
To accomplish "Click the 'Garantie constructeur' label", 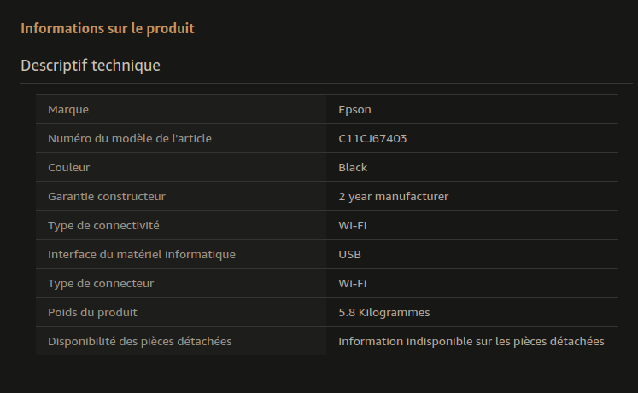I will (x=107, y=196).
